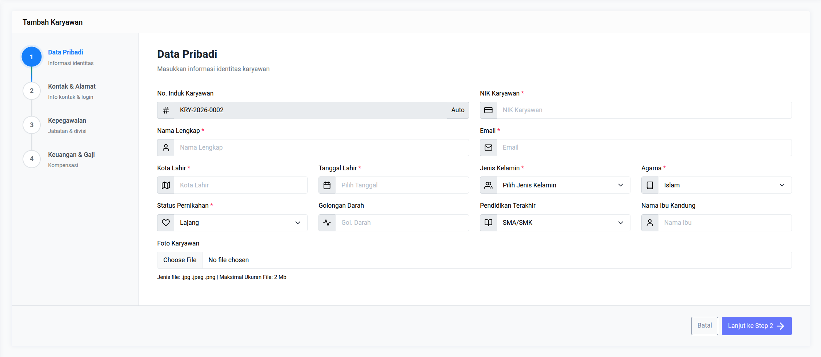Click Lanjut ke Step 2 button
The width and height of the screenshot is (821, 357).
tap(756, 326)
